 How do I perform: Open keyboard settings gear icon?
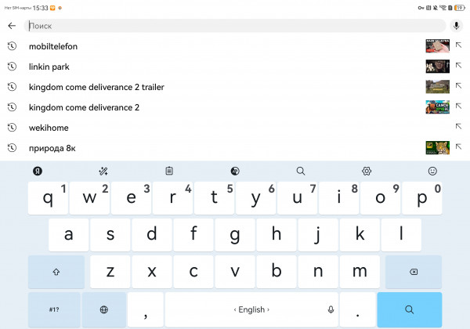367,171
